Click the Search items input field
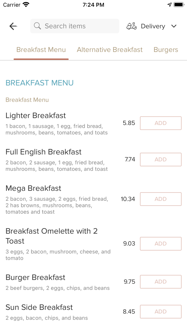Viewport: 187px width, 332px height. (x=75, y=26)
